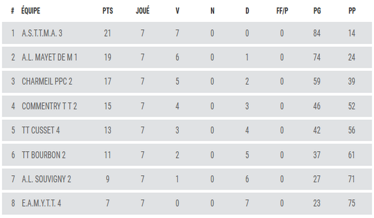374x218 pixels.
Task: Click the N draws column header
Action: tap(212, 11)
